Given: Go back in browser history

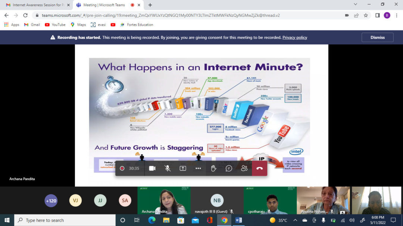Looking at the screenshot, I should click(x=6, y=15).
